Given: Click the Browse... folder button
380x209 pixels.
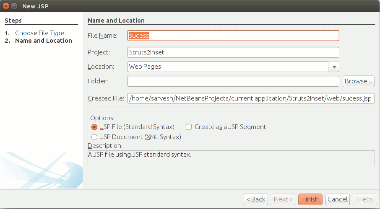Looking at the screenshot, I should pos(359,81).
